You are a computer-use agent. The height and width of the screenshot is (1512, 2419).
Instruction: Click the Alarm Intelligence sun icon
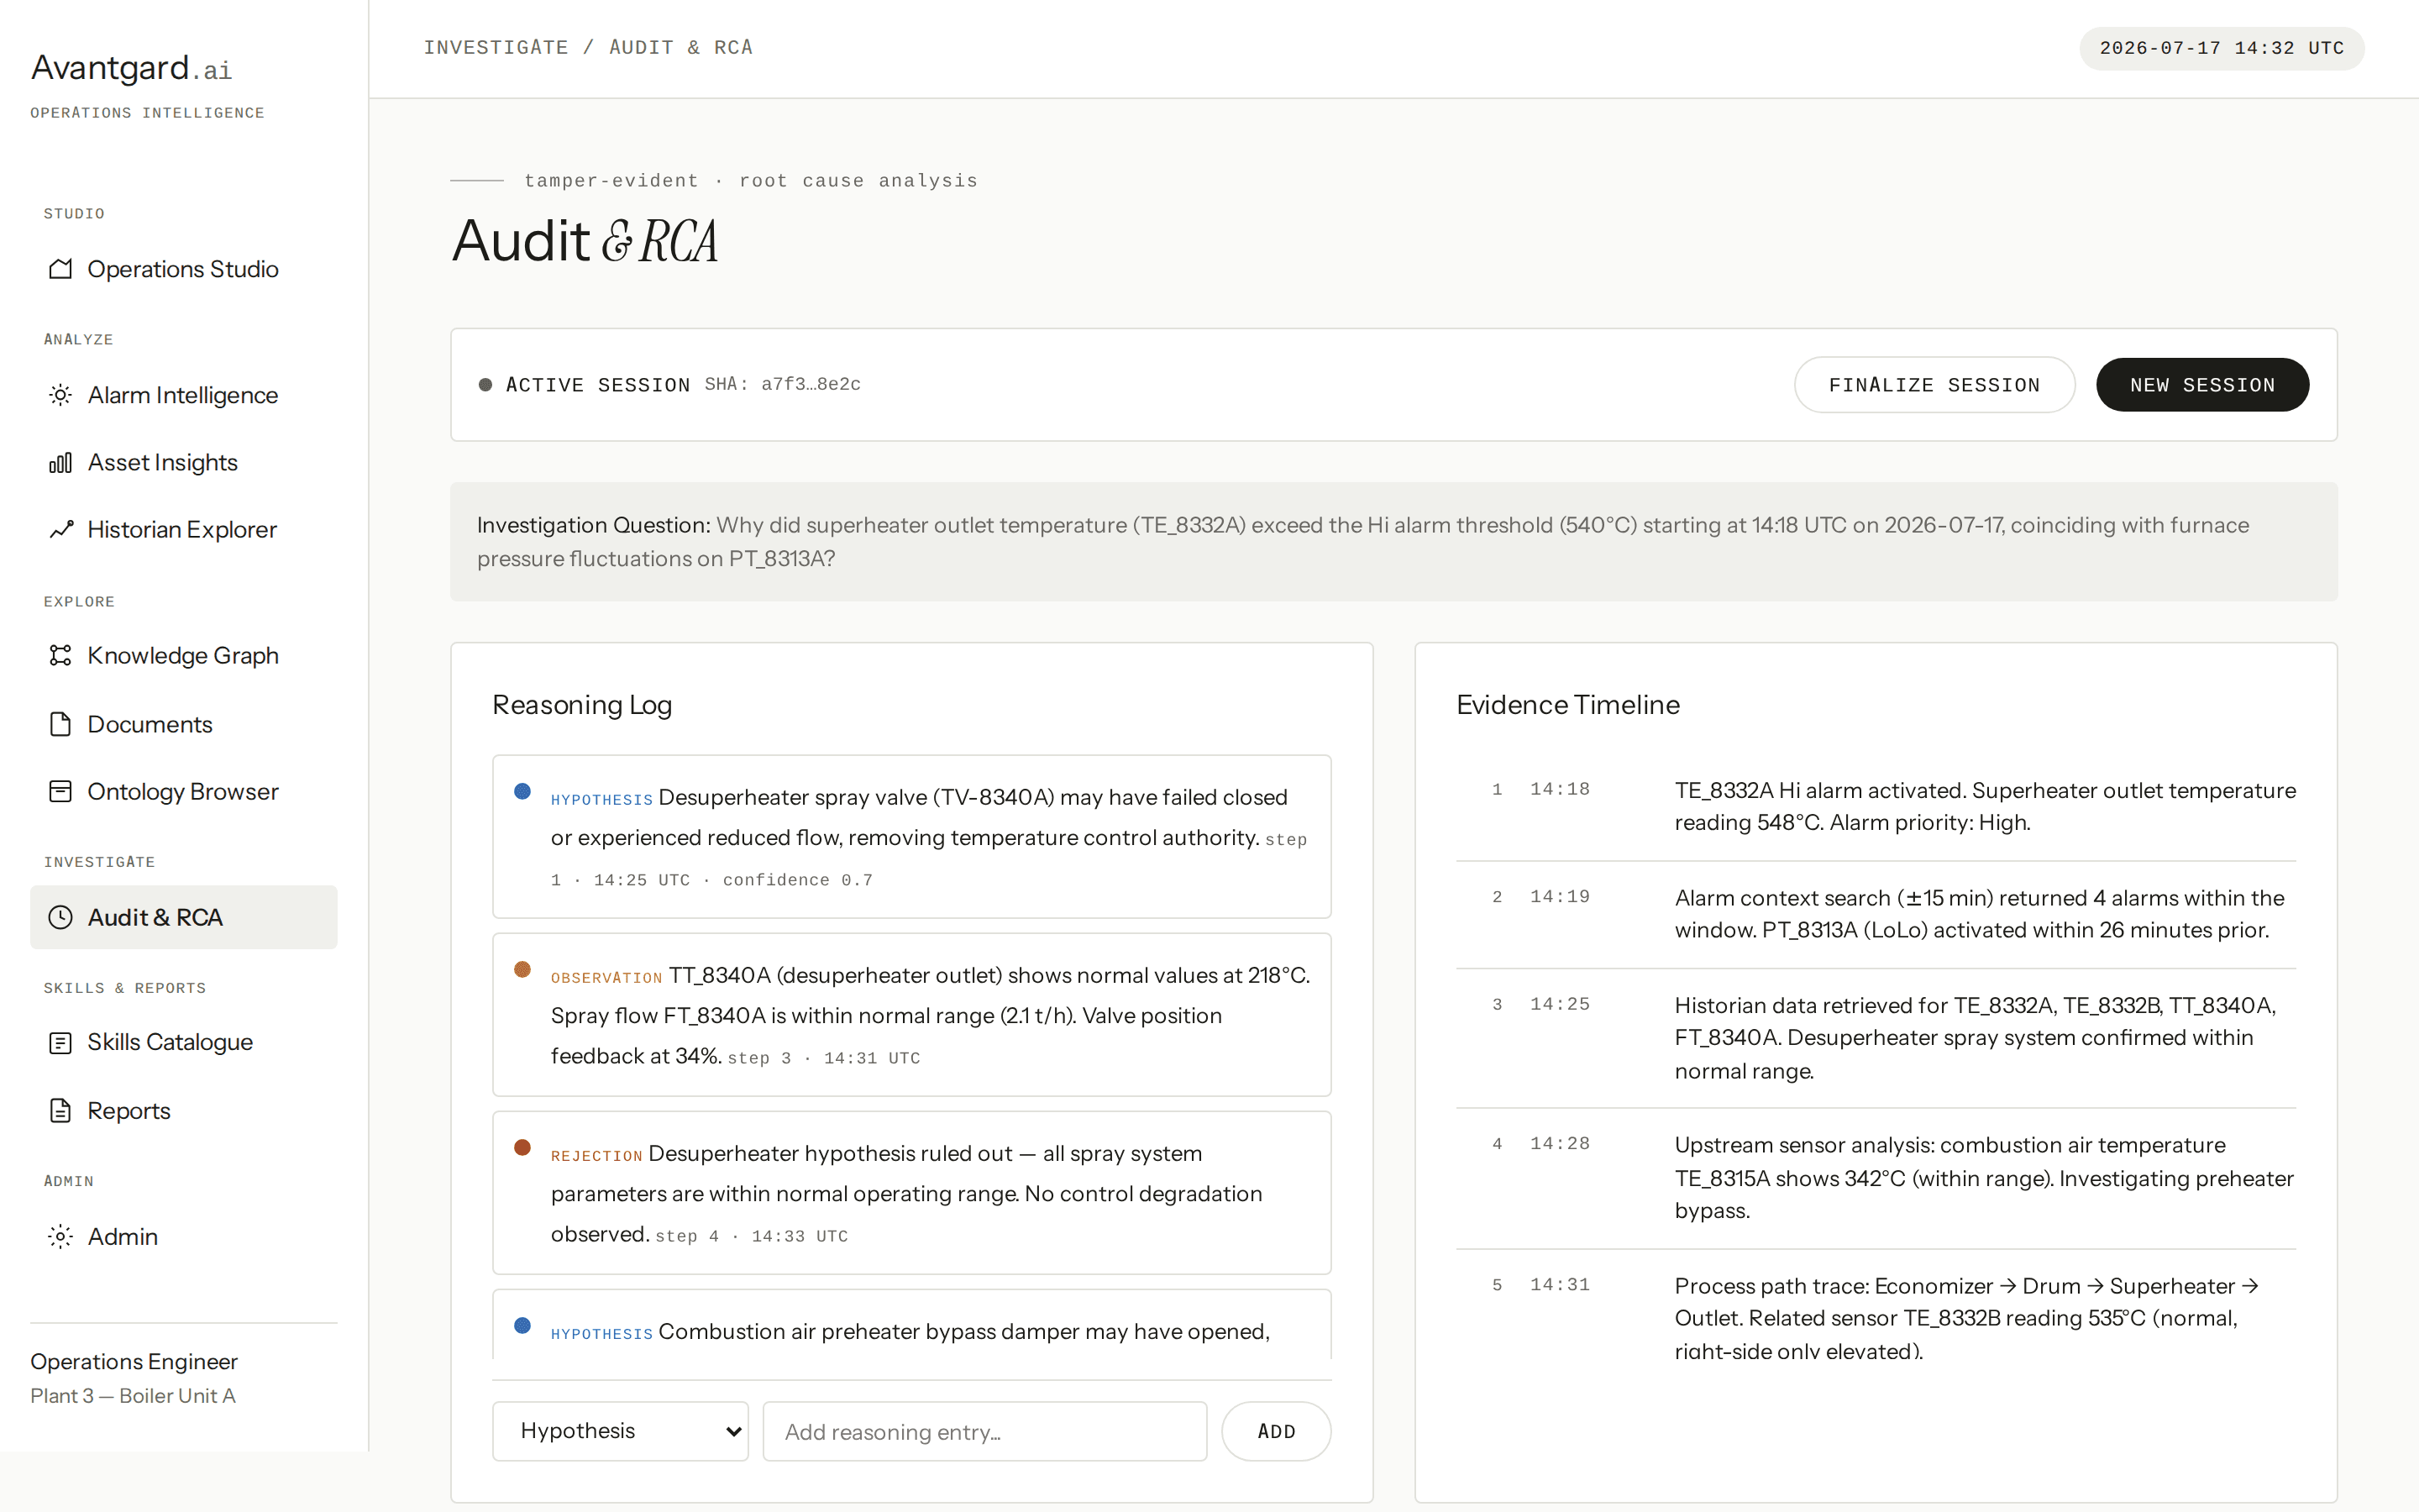60,395
